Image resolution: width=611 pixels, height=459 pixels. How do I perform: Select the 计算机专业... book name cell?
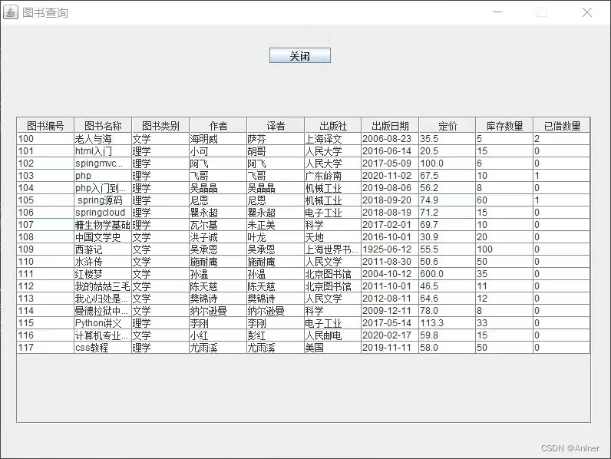click(103, 335)
